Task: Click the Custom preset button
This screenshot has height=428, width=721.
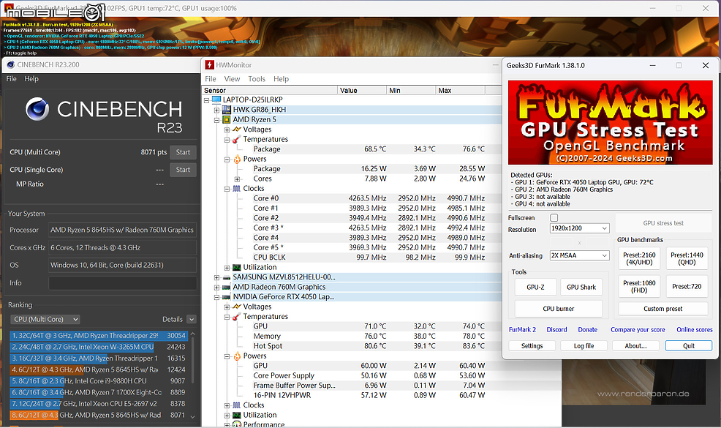Action: pyautogui.click(x=663, y=309)
